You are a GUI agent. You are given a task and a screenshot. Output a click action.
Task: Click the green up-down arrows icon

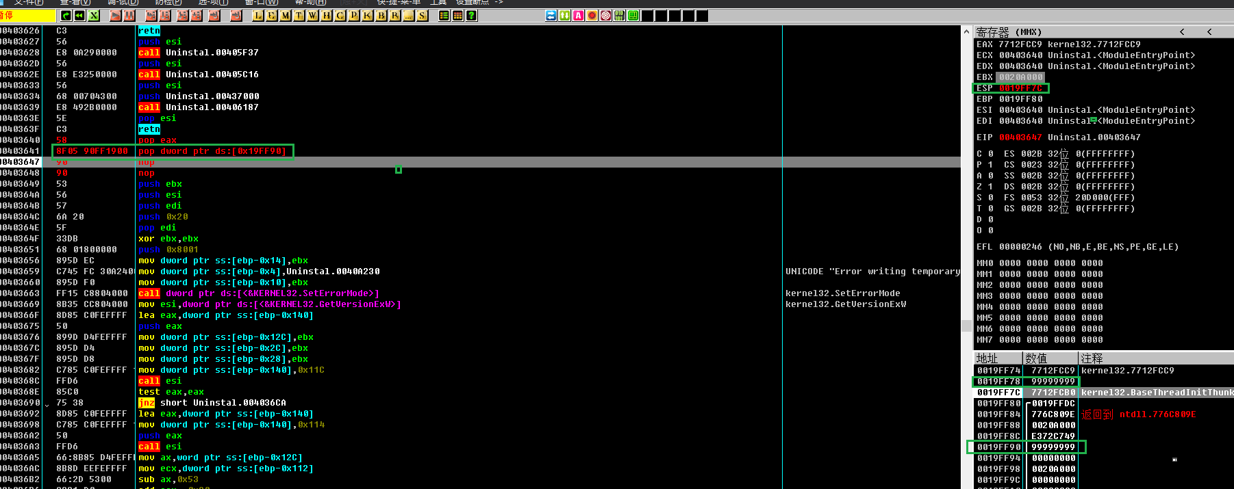point(564,16)
